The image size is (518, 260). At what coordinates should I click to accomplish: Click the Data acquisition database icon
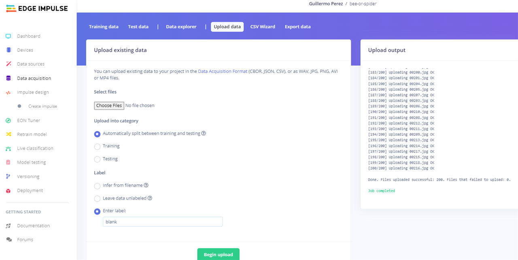point(8,78)
